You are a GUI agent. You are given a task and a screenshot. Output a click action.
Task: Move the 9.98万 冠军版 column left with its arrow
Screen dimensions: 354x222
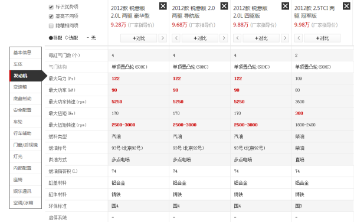pyautogui.click(x=299, y=38)
